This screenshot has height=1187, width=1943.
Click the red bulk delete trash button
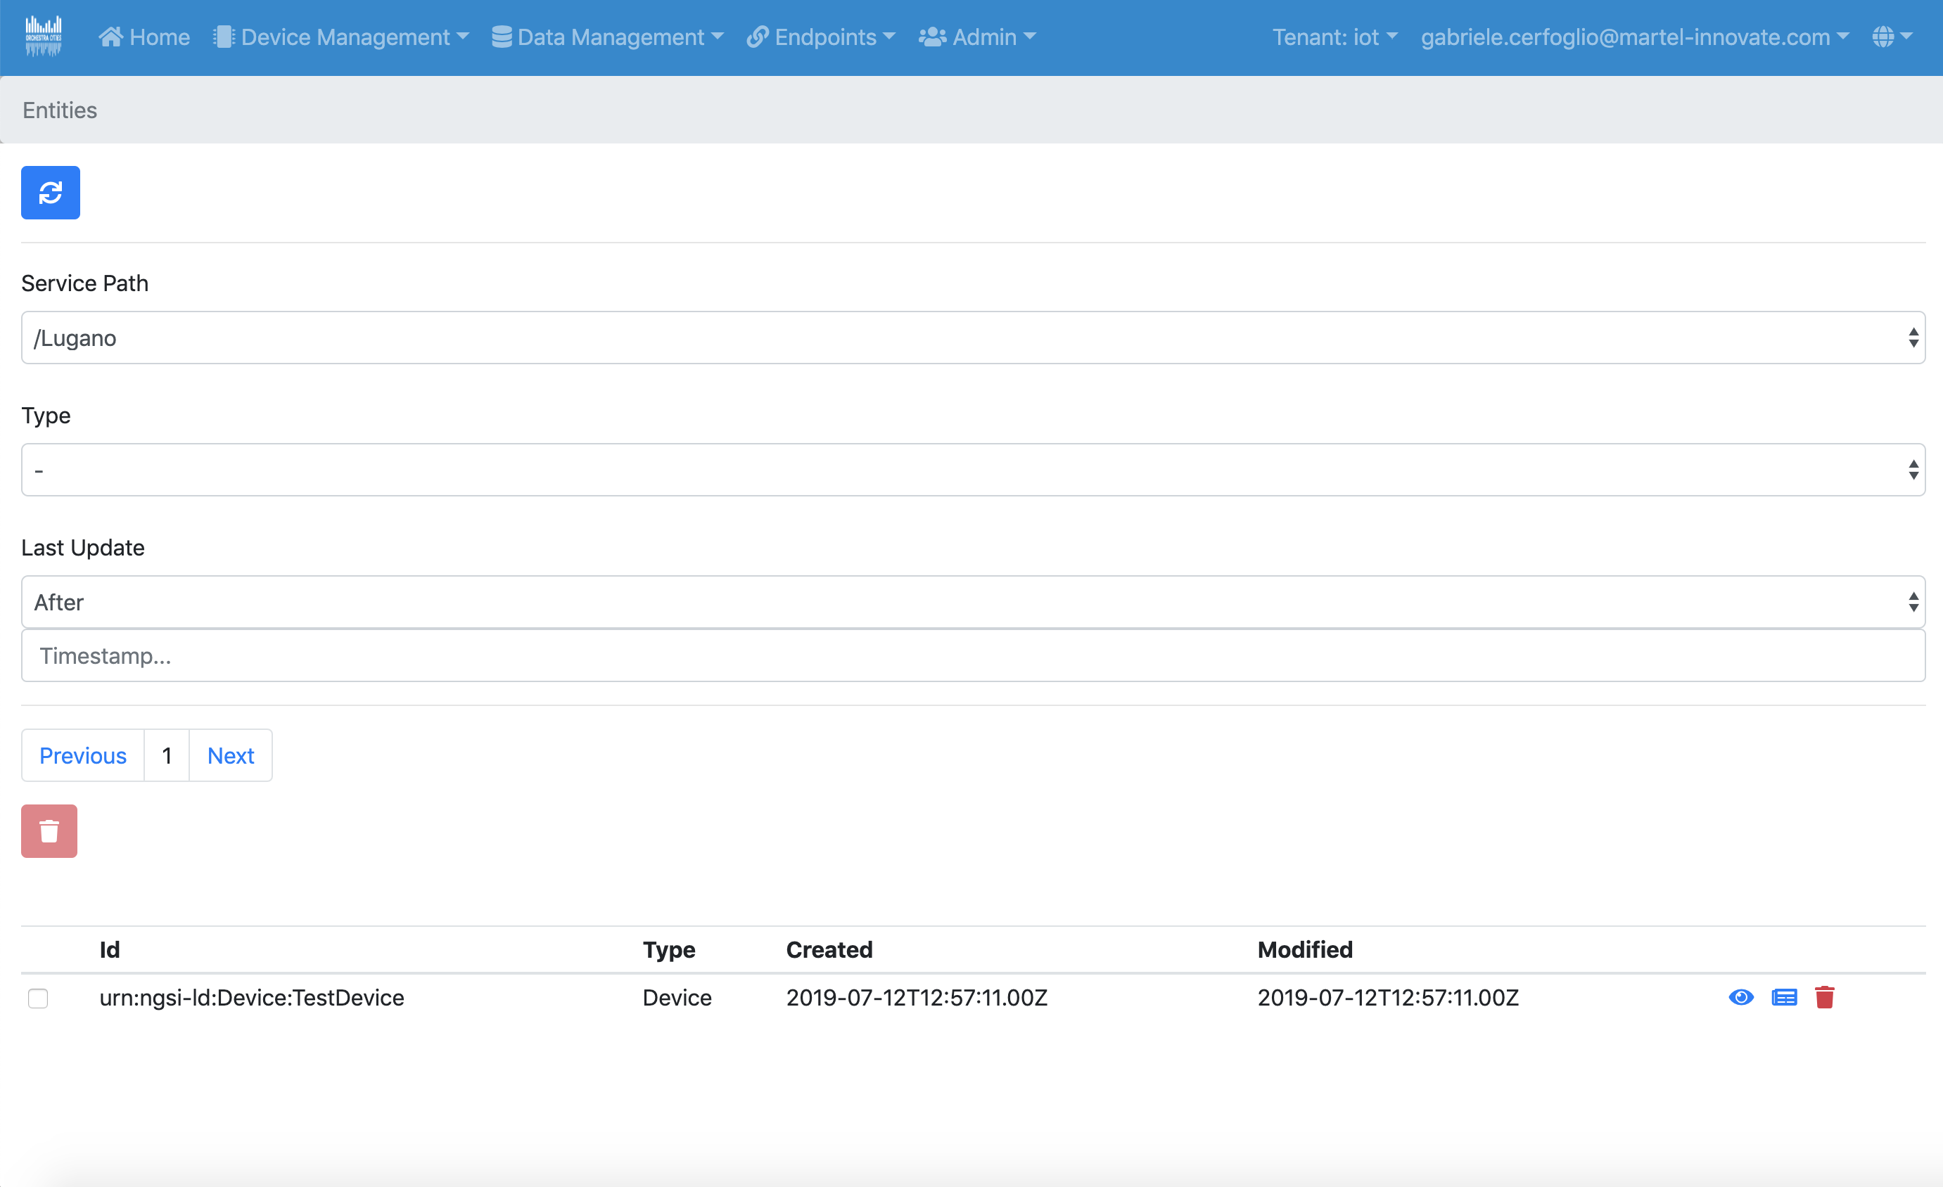(49, 830)
